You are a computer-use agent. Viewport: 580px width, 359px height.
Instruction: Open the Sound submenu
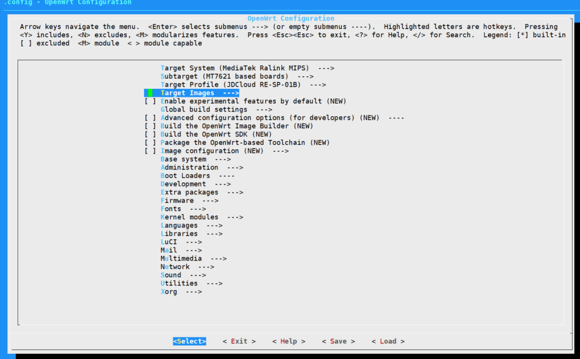183,275
